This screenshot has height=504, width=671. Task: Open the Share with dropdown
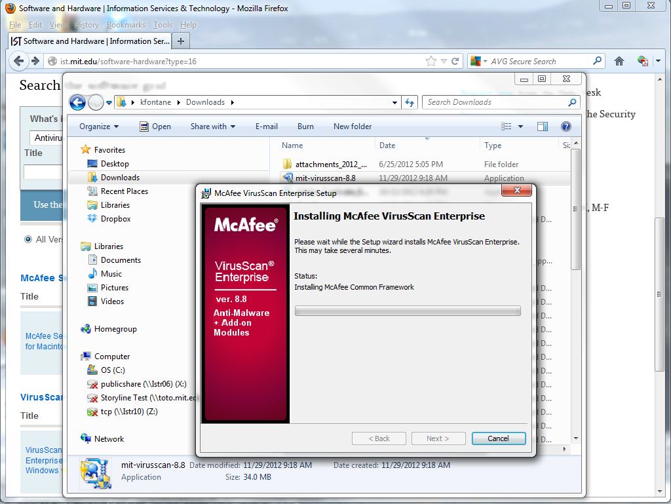pos(213,126)
